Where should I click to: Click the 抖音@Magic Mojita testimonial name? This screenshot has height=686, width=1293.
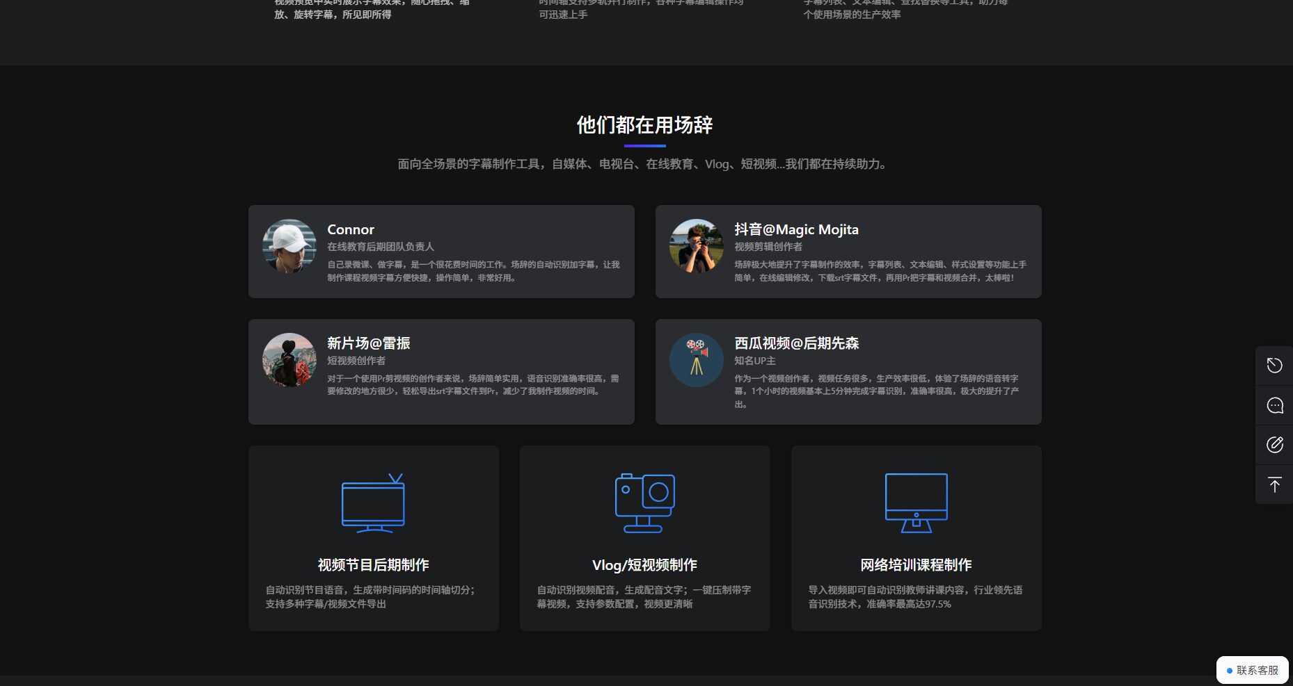click(x=796, y=229)
